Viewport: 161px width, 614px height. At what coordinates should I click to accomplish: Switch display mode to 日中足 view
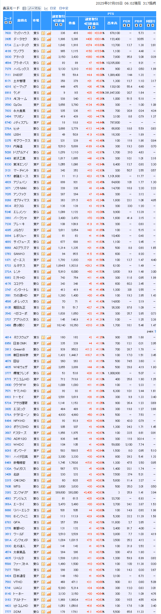click(64, 8)
